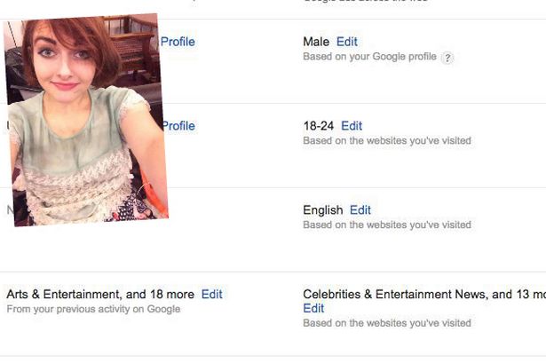
Task: Click 'Based on your Google profile' text
Action: click(369, 57)
